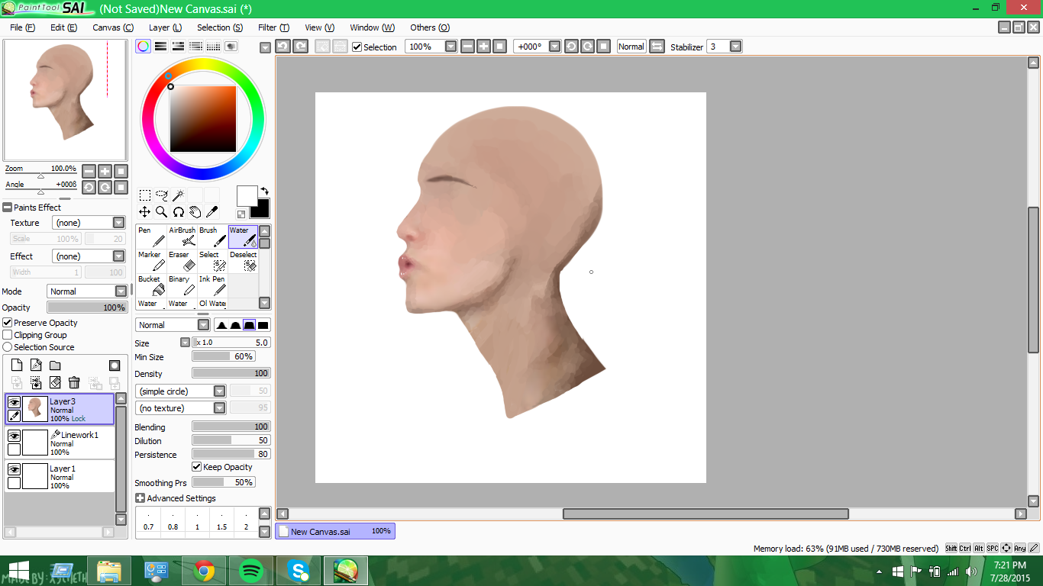1043x586 pixels.
Task: Create a new layer folder
Action: pyautogui.click(x=55, y=365)
